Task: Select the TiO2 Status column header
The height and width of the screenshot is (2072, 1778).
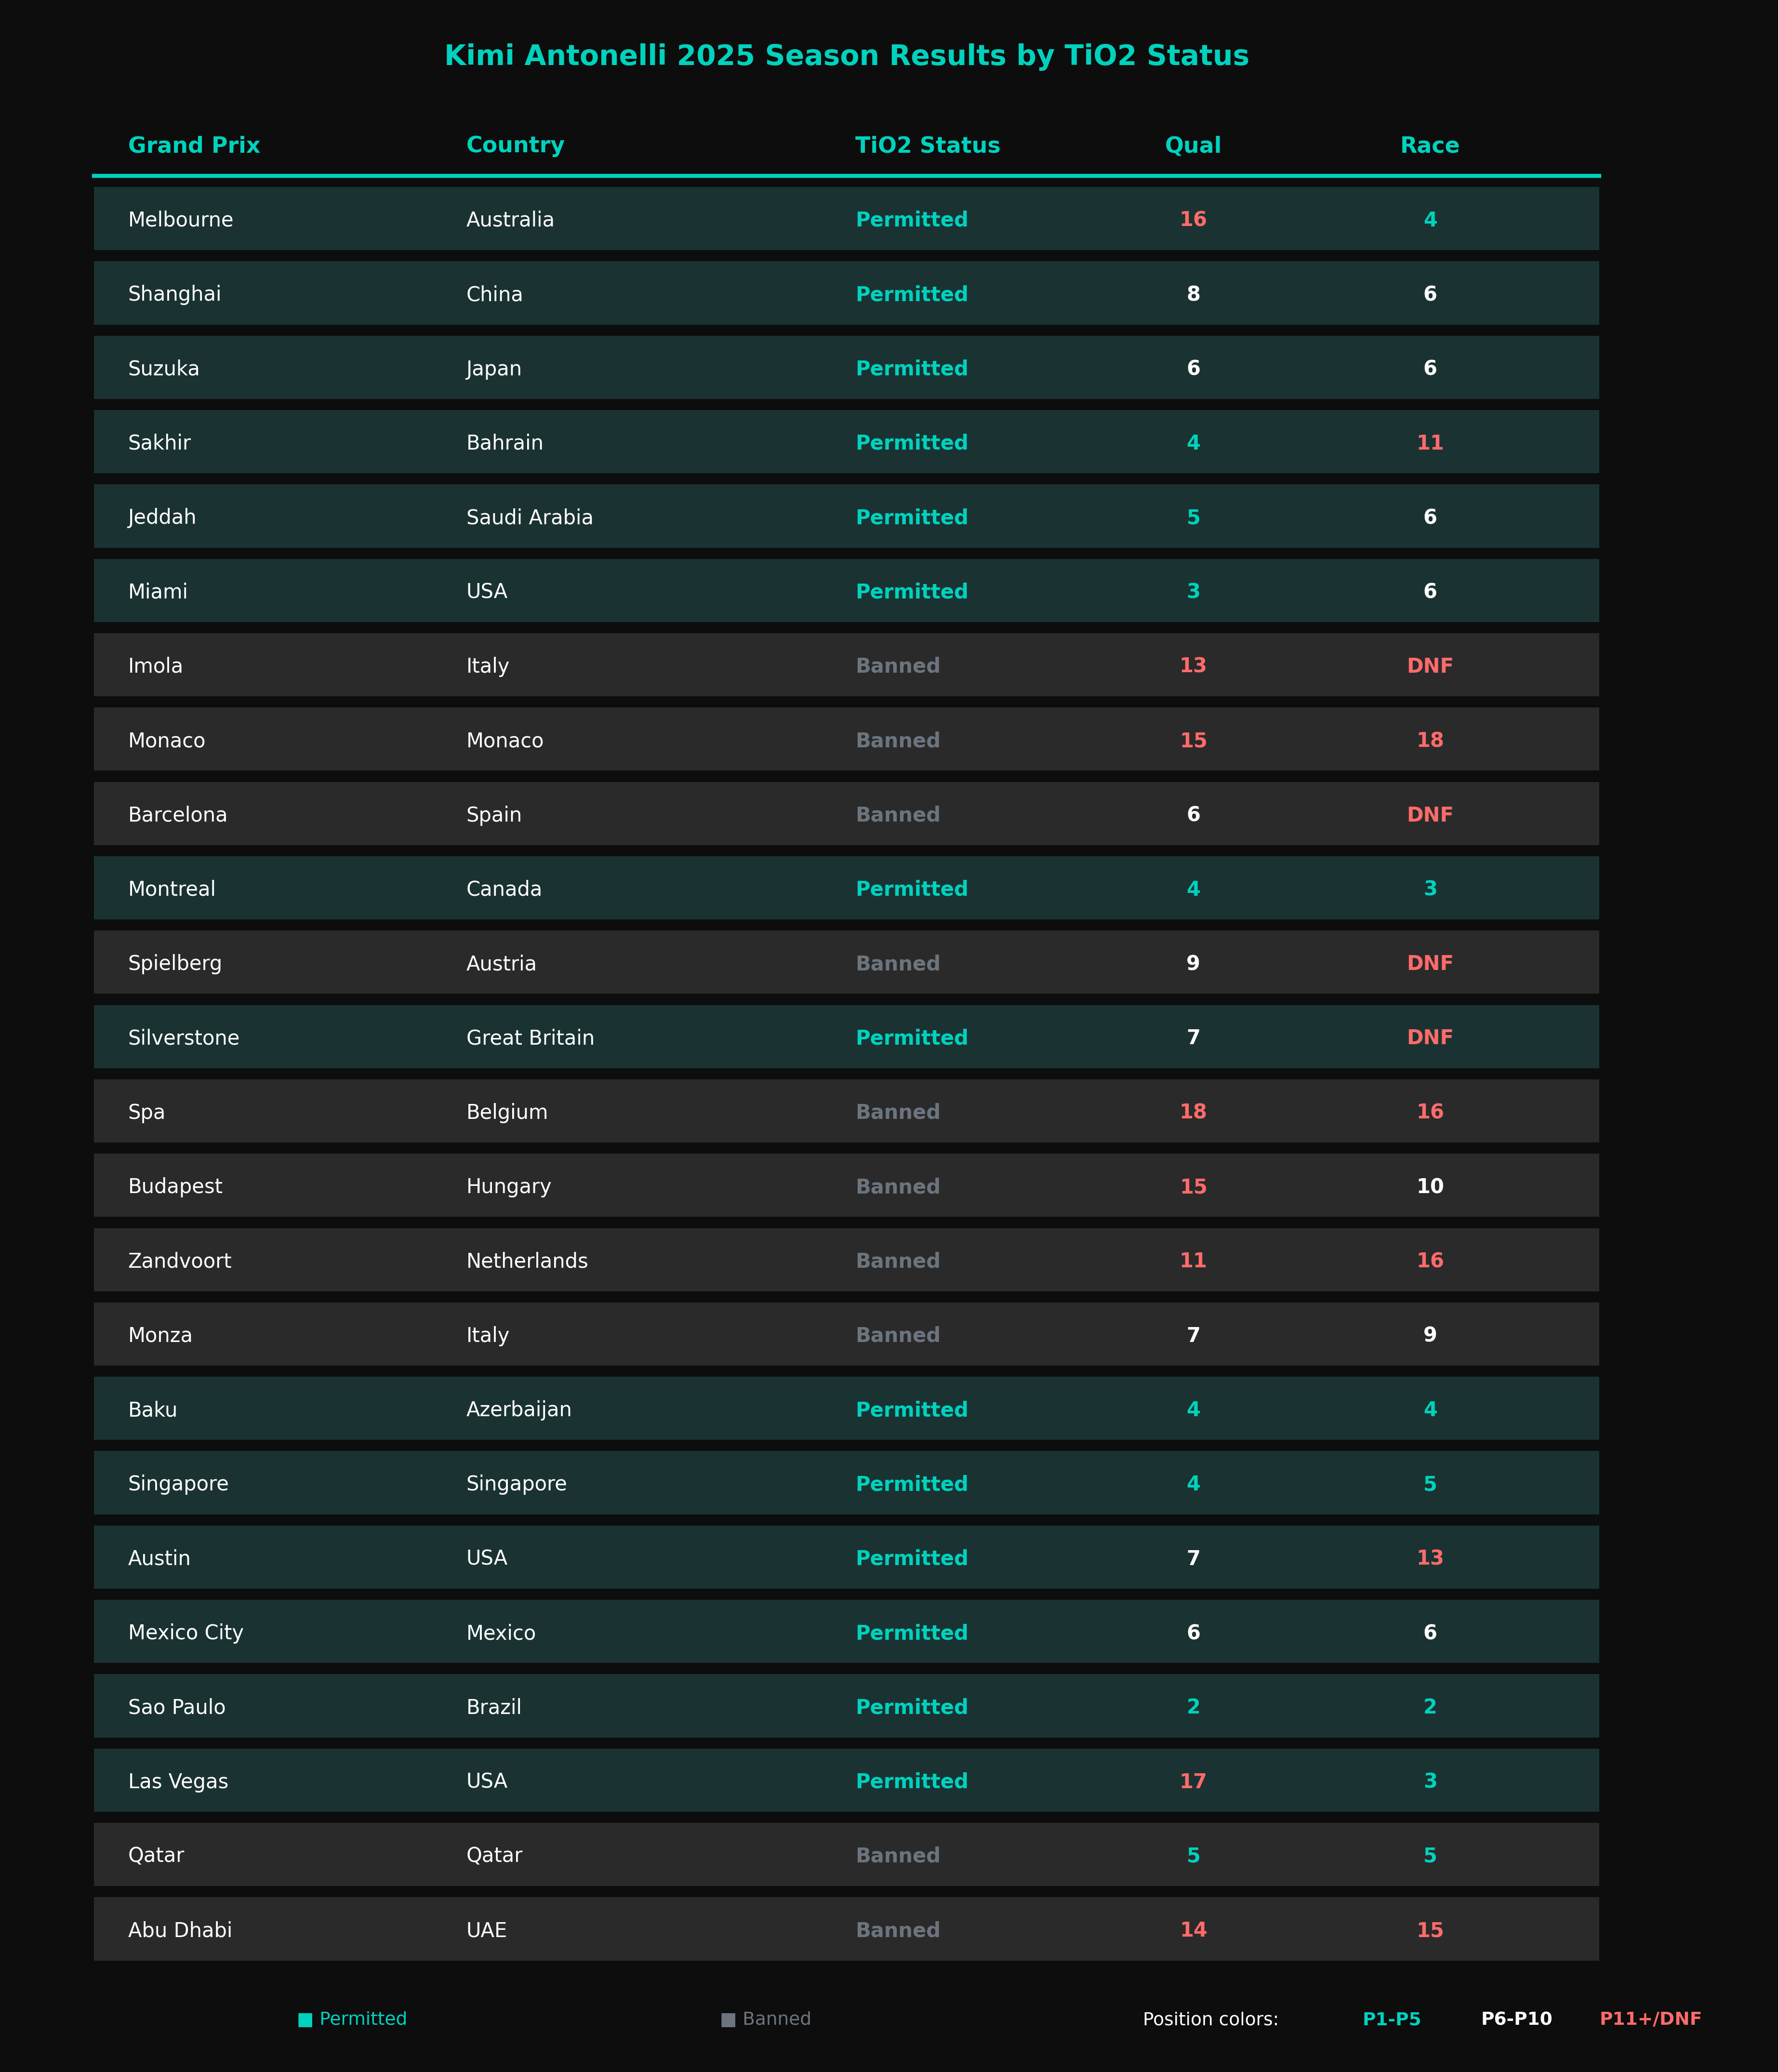Action: 927,145
